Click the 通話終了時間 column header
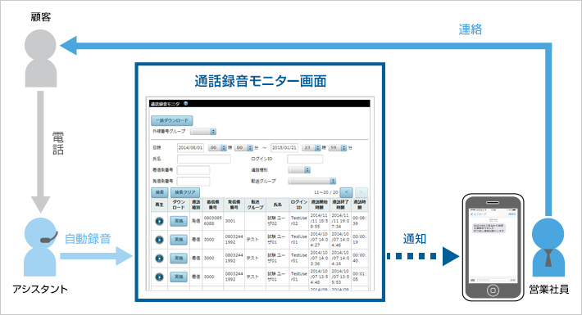 [x=340, y=205]
